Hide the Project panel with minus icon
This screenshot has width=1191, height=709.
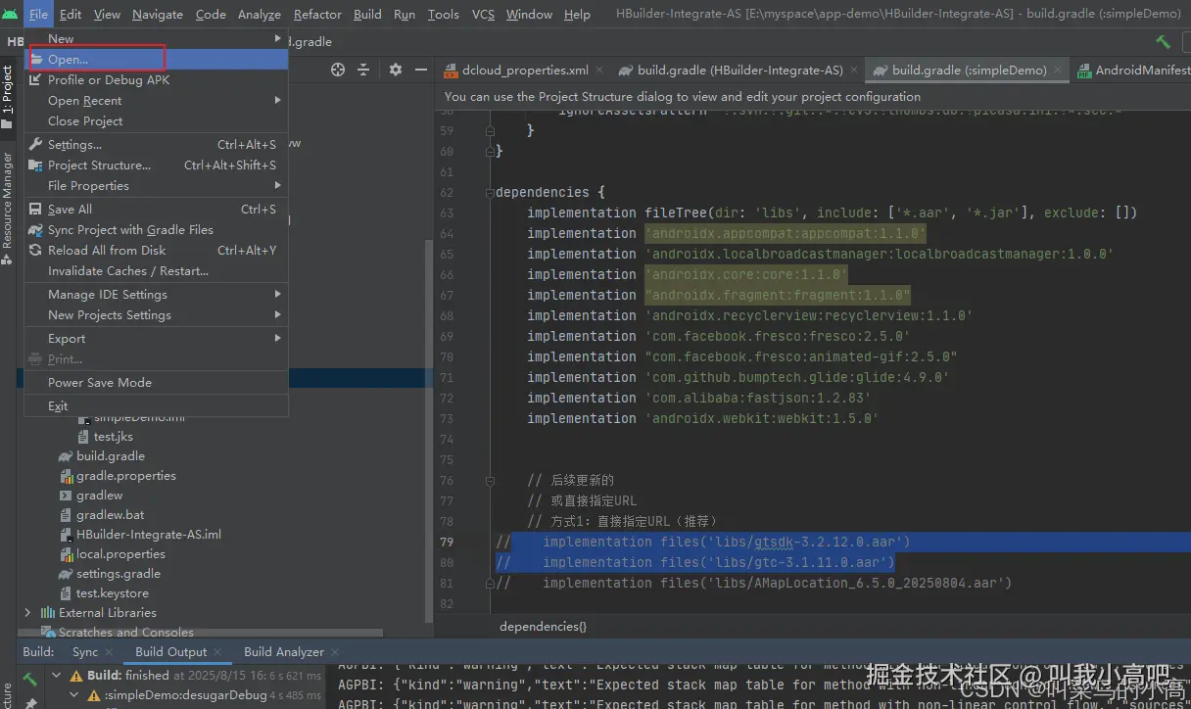tap(421, 70)
